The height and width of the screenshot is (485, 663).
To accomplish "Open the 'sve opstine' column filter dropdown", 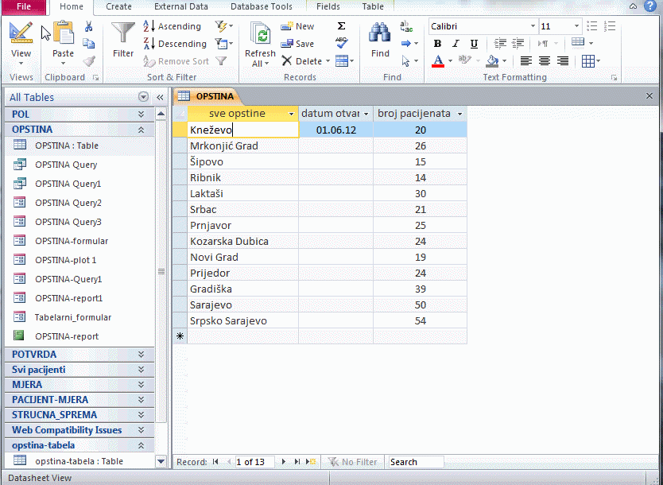I will click(291, 114).
